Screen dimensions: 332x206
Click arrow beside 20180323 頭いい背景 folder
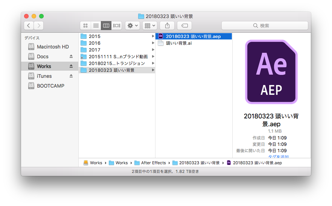[153, 70]
